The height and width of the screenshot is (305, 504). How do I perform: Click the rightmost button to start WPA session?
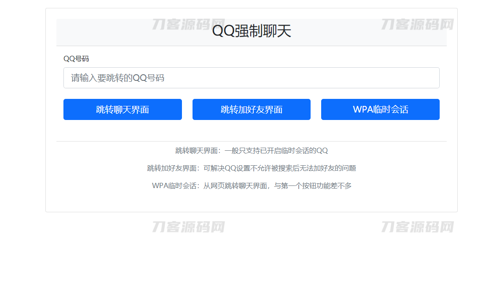380,109
